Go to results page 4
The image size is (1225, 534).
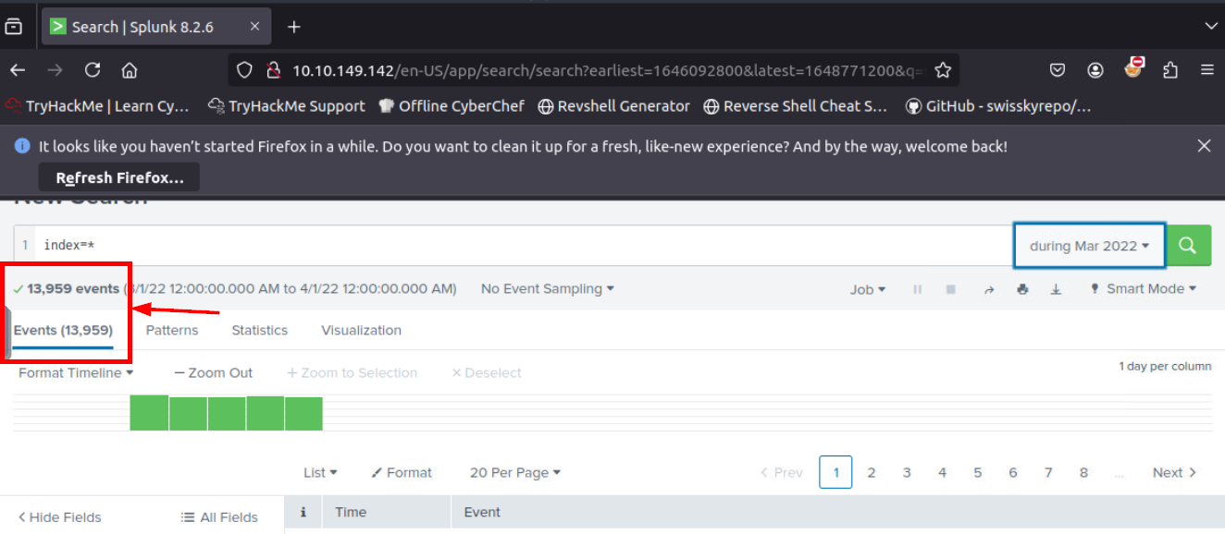pos(942,473)
